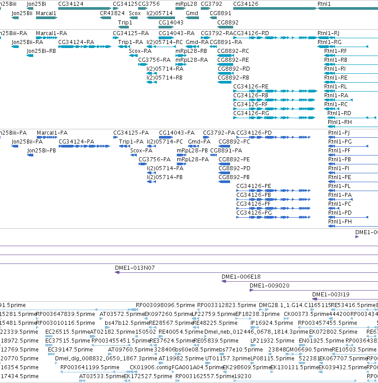Click protein CG34126-PD
The height and width of the screenshot is (383, 378).
pyautogui.click(x=254, y=133)
